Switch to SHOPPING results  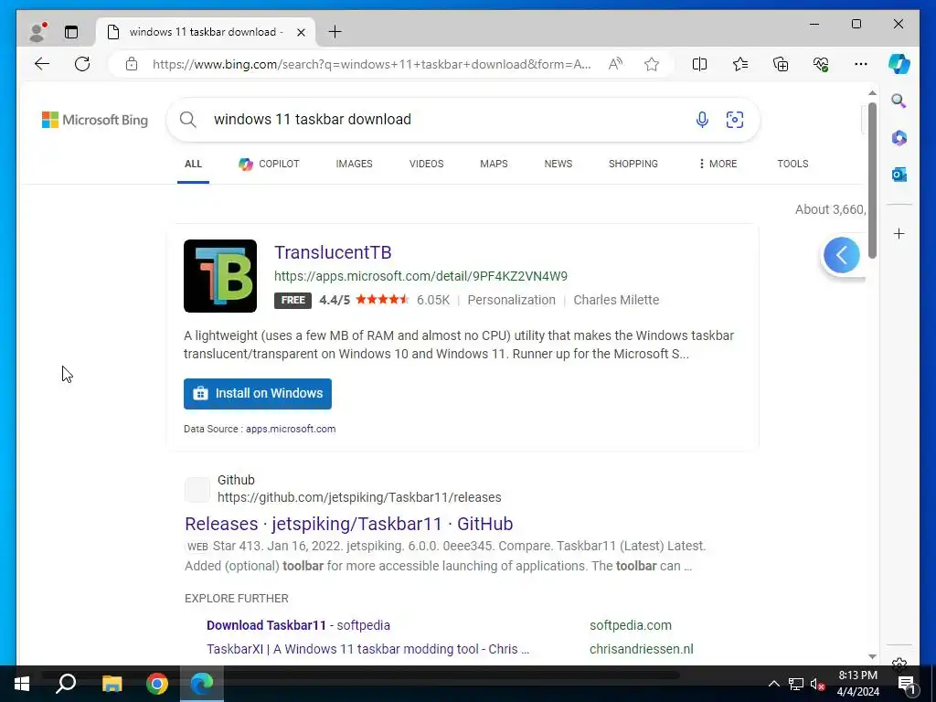pyautogui.click(x=633, y=165)
